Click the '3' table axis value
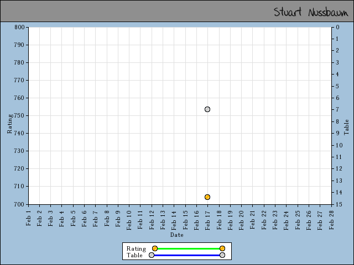Image resolution: width=354 pixels, height=265 pixels. click(x=337, y=62)
